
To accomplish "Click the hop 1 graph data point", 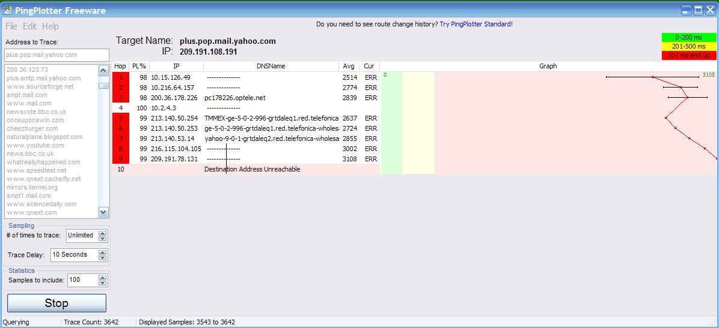I will (x=652, y=77).
